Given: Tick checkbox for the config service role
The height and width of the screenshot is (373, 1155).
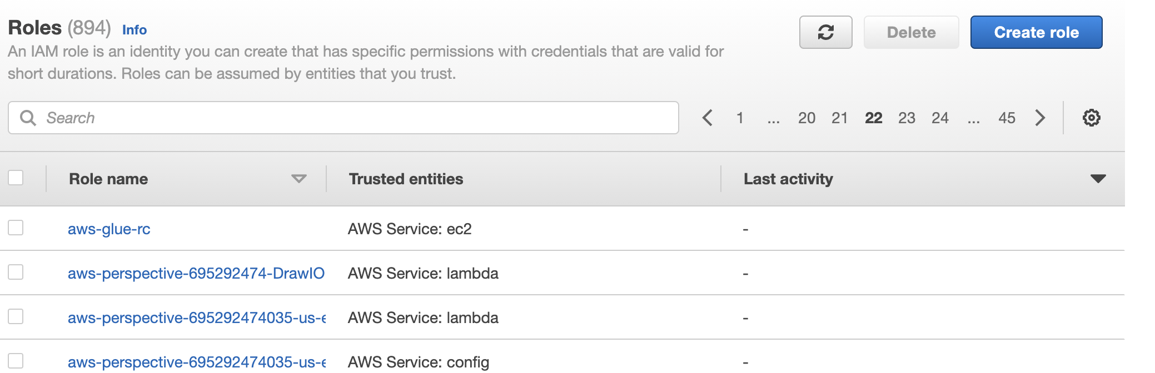Looking at the screenshot, I should point(16,361).
